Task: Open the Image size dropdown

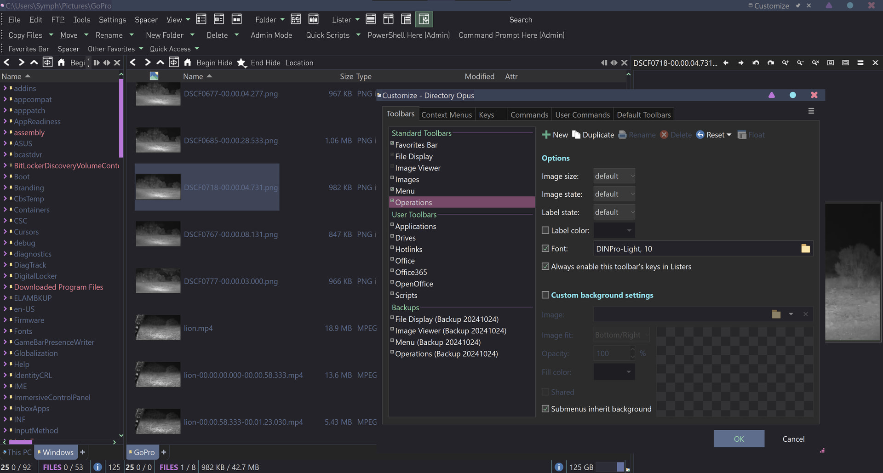Action: [614, 176]
